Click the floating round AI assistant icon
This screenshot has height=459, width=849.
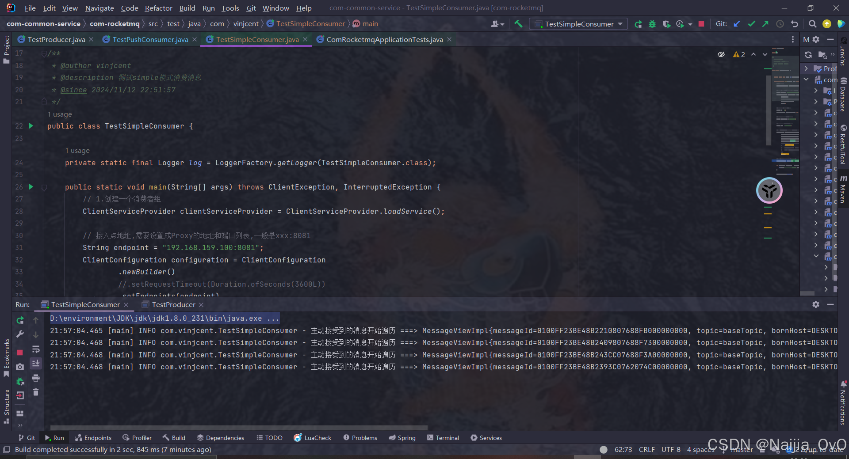(x=769, y=190)
